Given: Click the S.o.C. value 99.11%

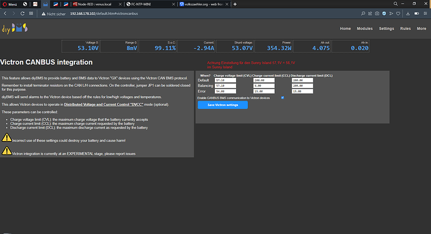Looking at the screenshot, I should [165, 48].
